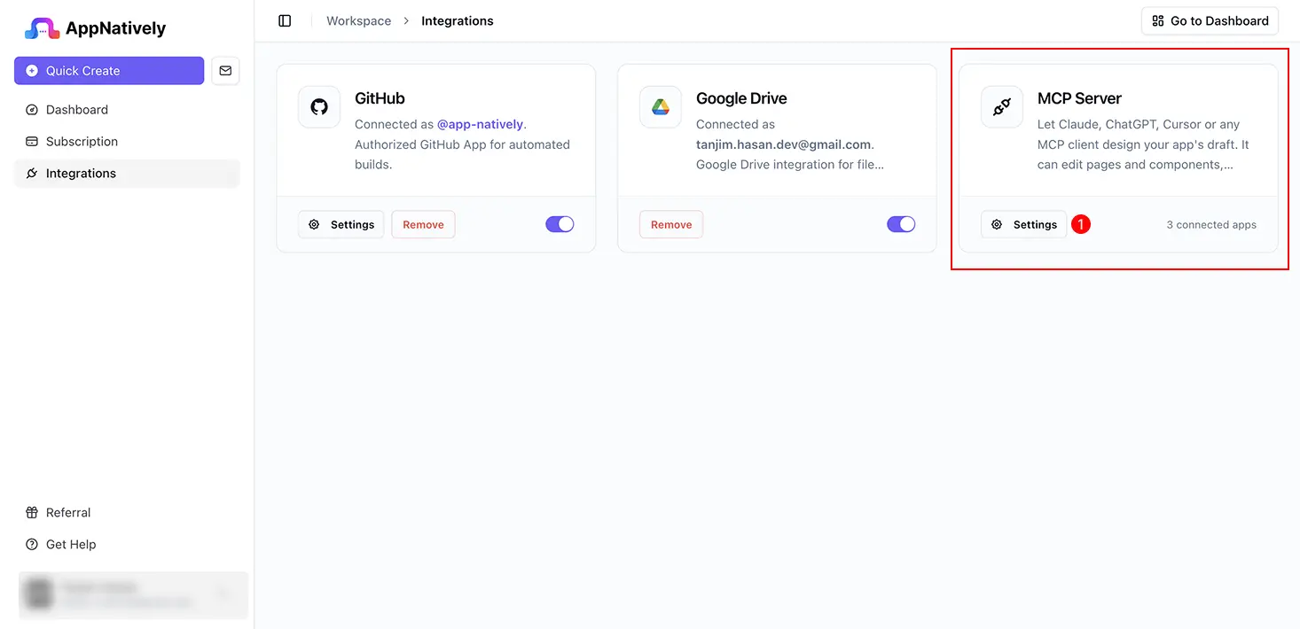Viewport: 1300px width, 629px height.
Task: Open GitHub Settings button
Action: click(x=341, y=225)
